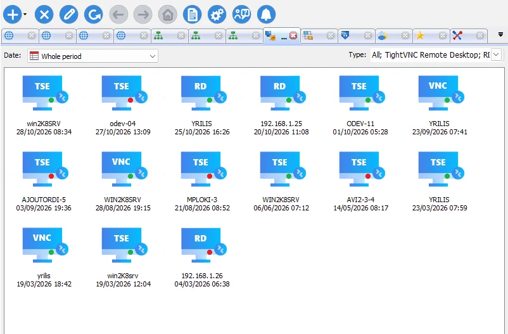Open the tab list overflow arrow
Screen dimensions: 508x334
500,34
